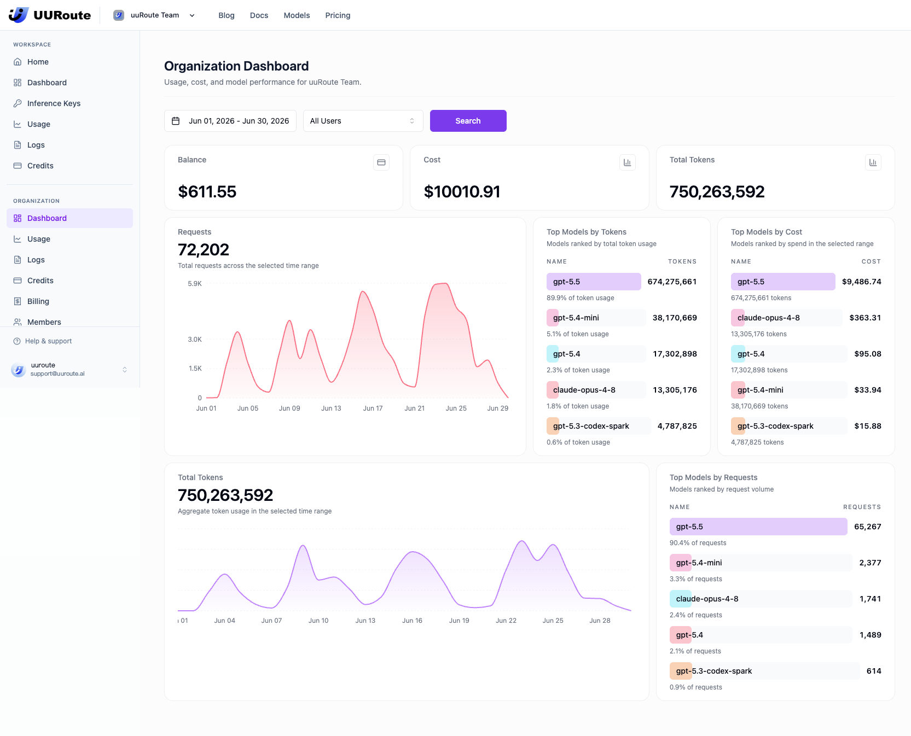
Task: Click the Workspace Credits card icon
Action: pyautogui.click(x=18, y=166)
